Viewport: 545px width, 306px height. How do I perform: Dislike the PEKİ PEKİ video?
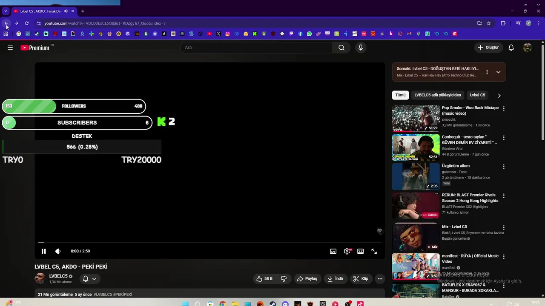(x=284, y=279)
